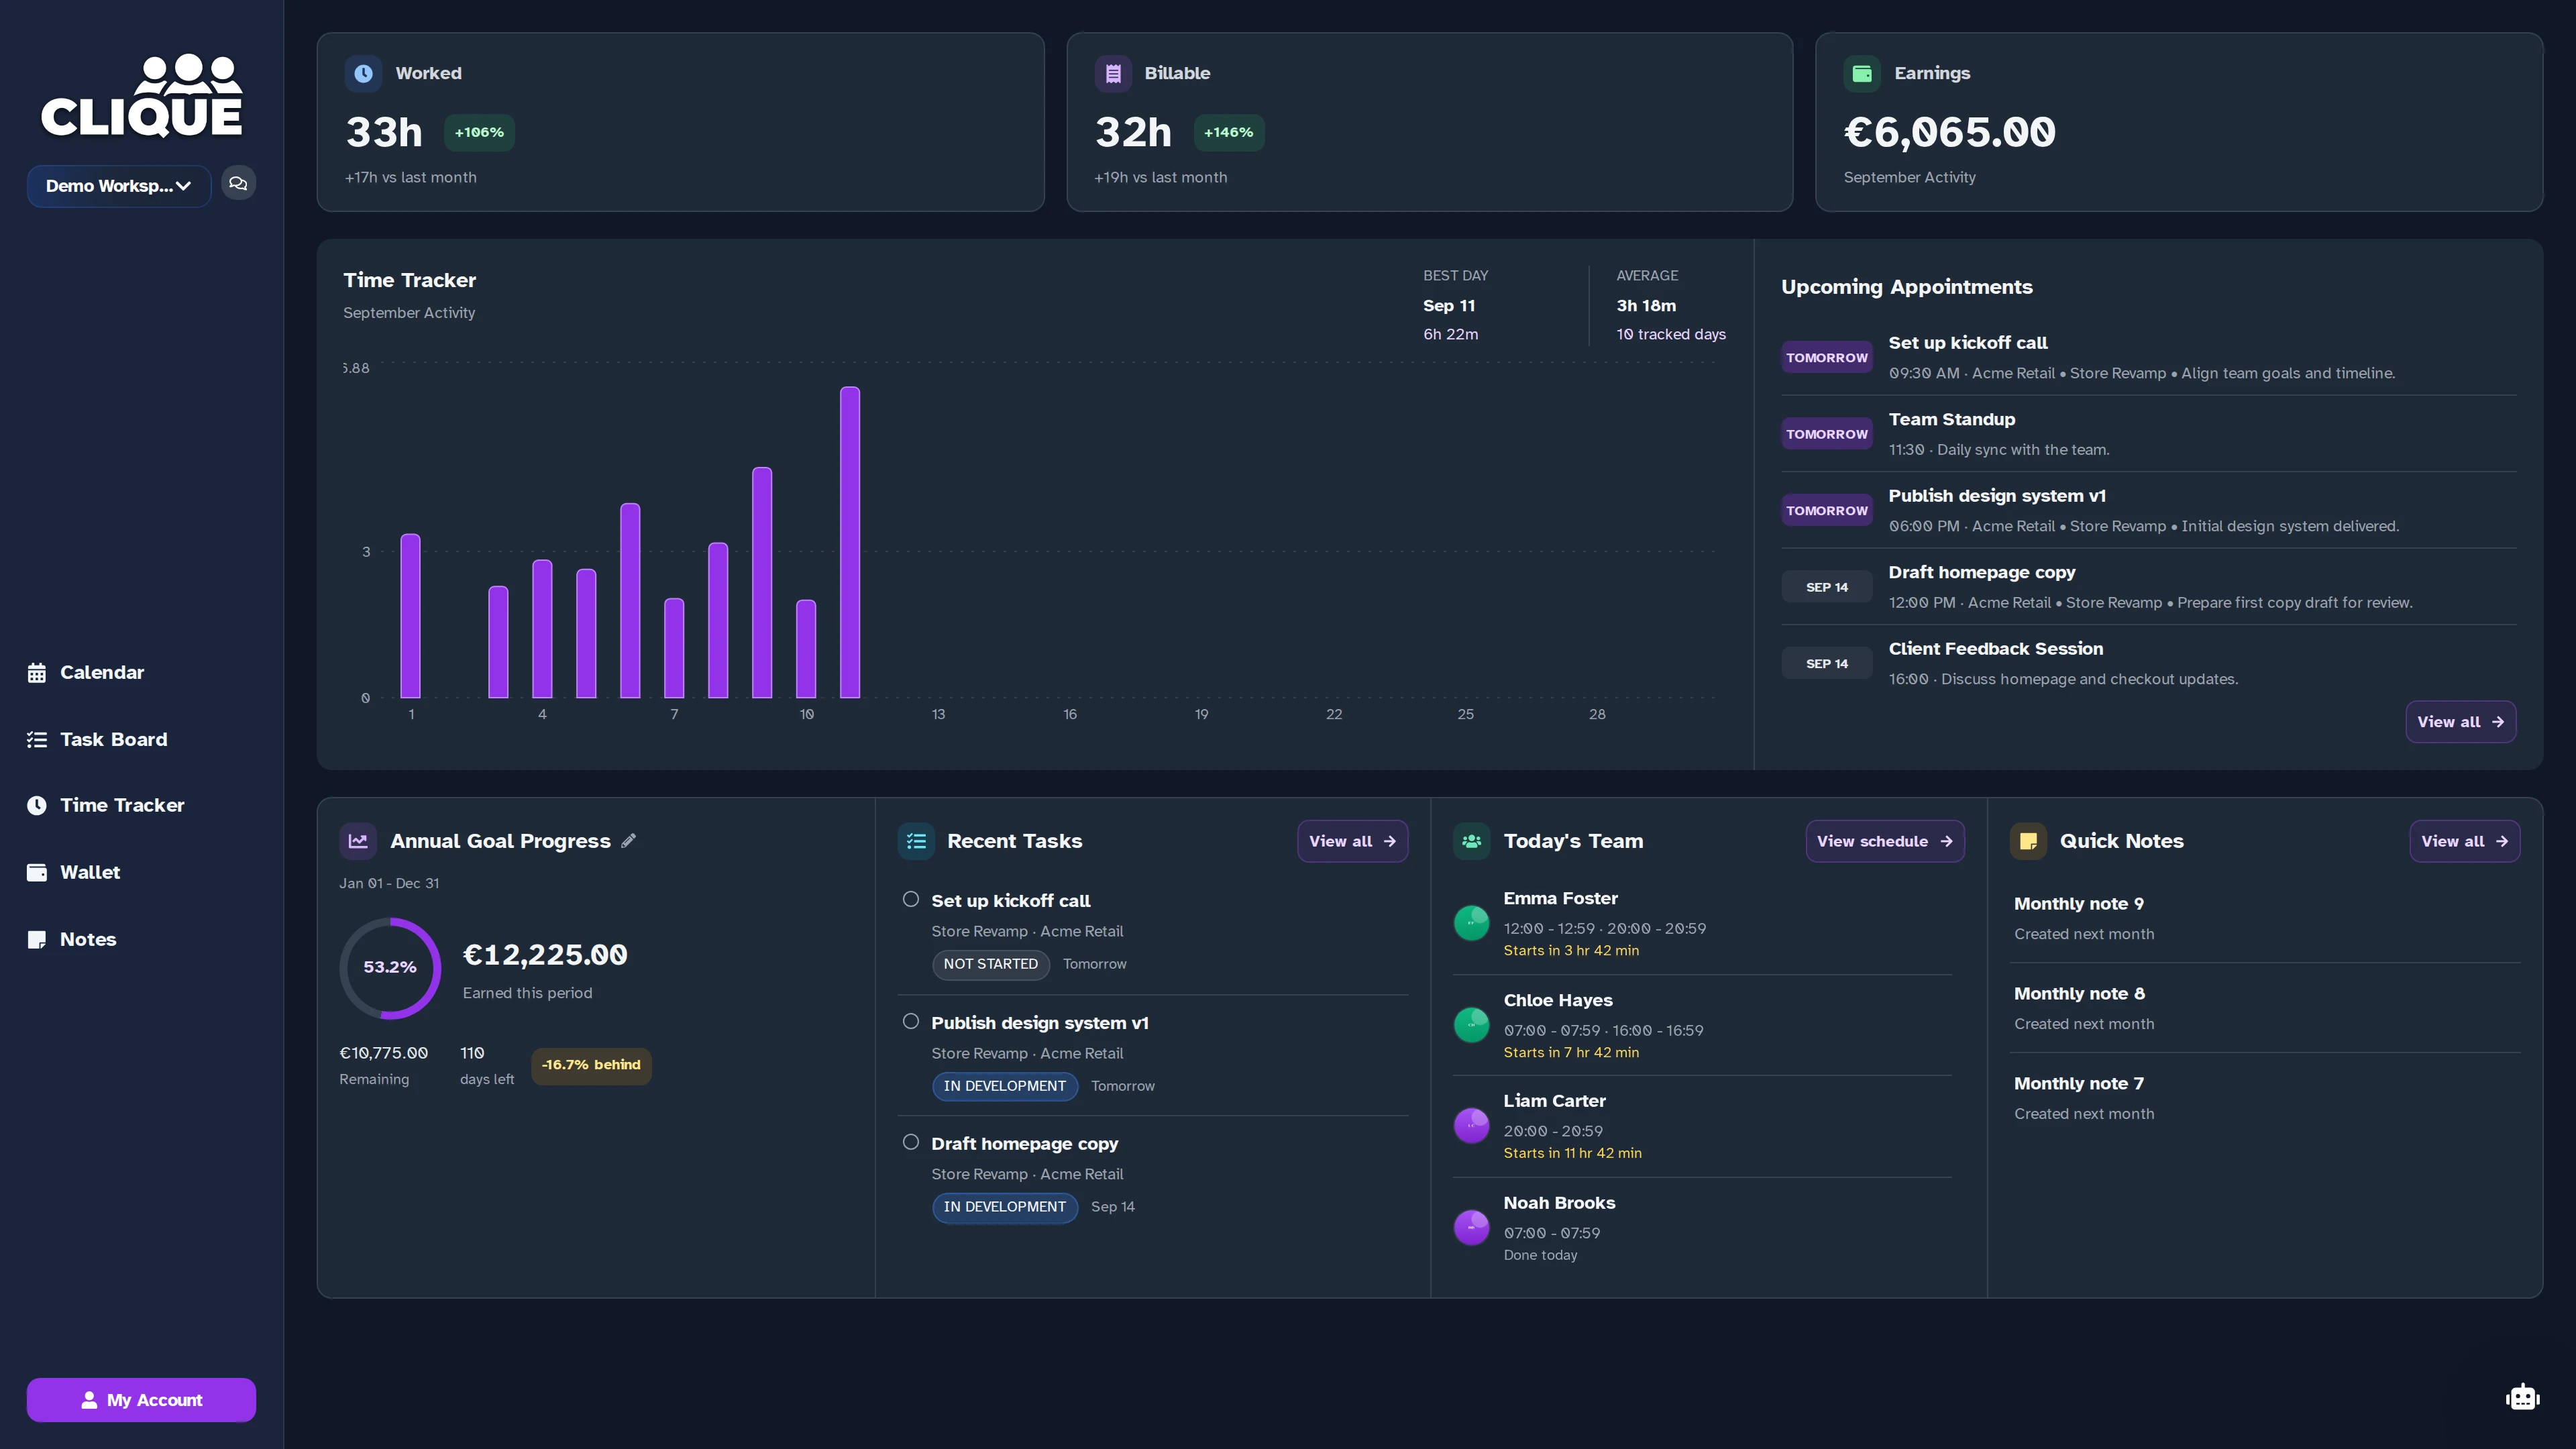
Task: Click the Annual Goal Progress chart icon
Action: (x=358, y=841)
